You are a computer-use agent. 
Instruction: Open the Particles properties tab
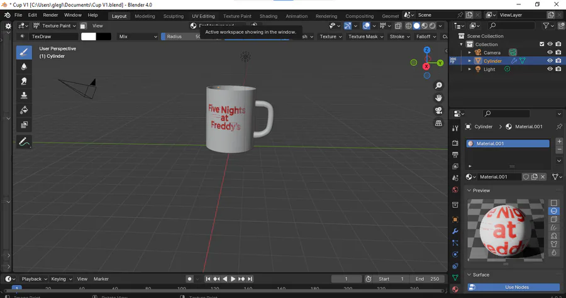[455, 243]
